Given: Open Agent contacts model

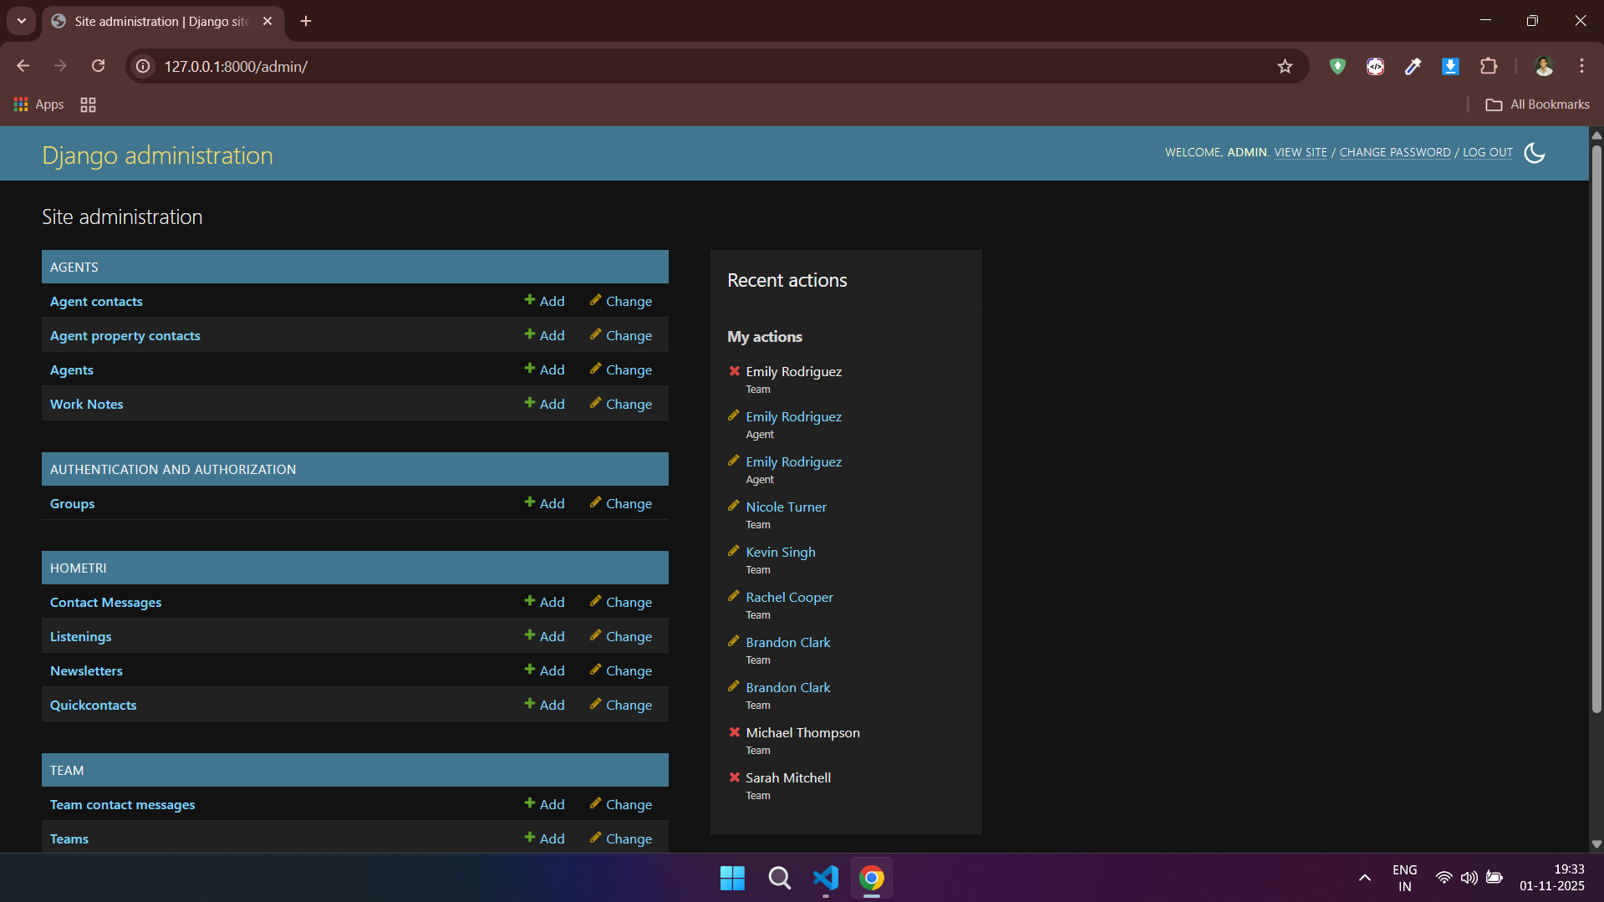Looking at the screenshot, I should (96, 301).
